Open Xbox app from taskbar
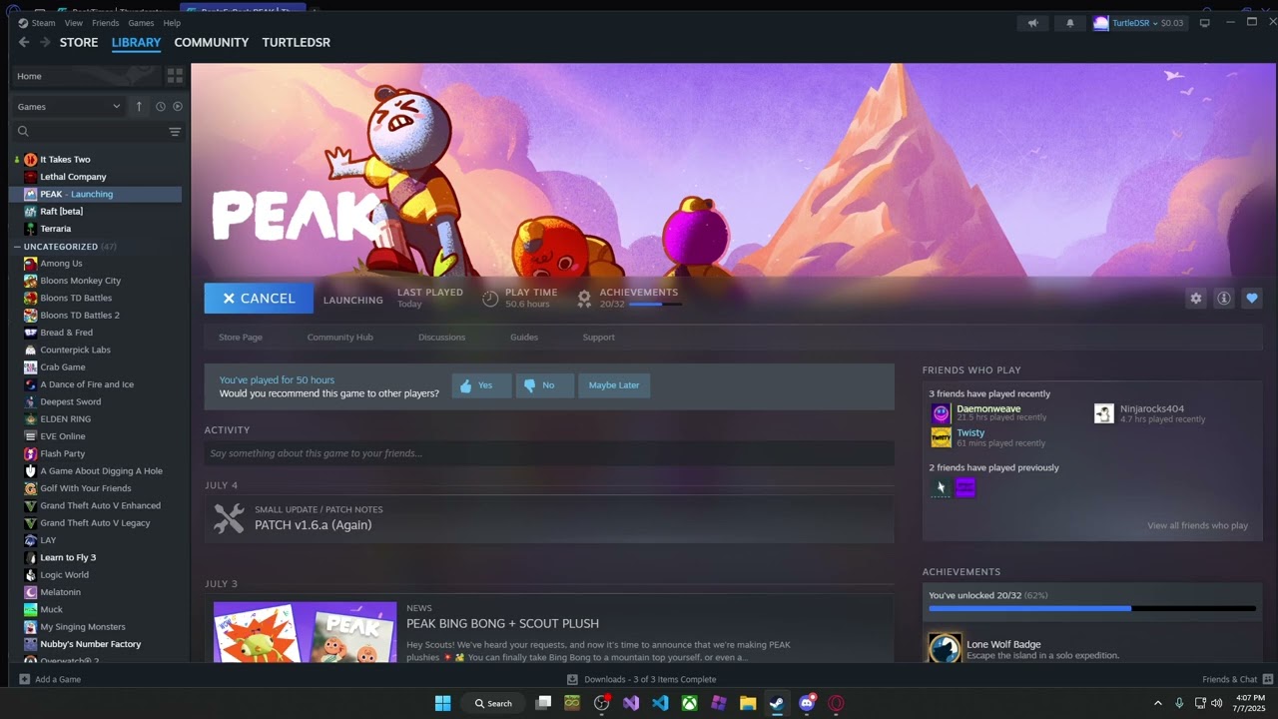The image size is (1278, 719). point(689,703)
